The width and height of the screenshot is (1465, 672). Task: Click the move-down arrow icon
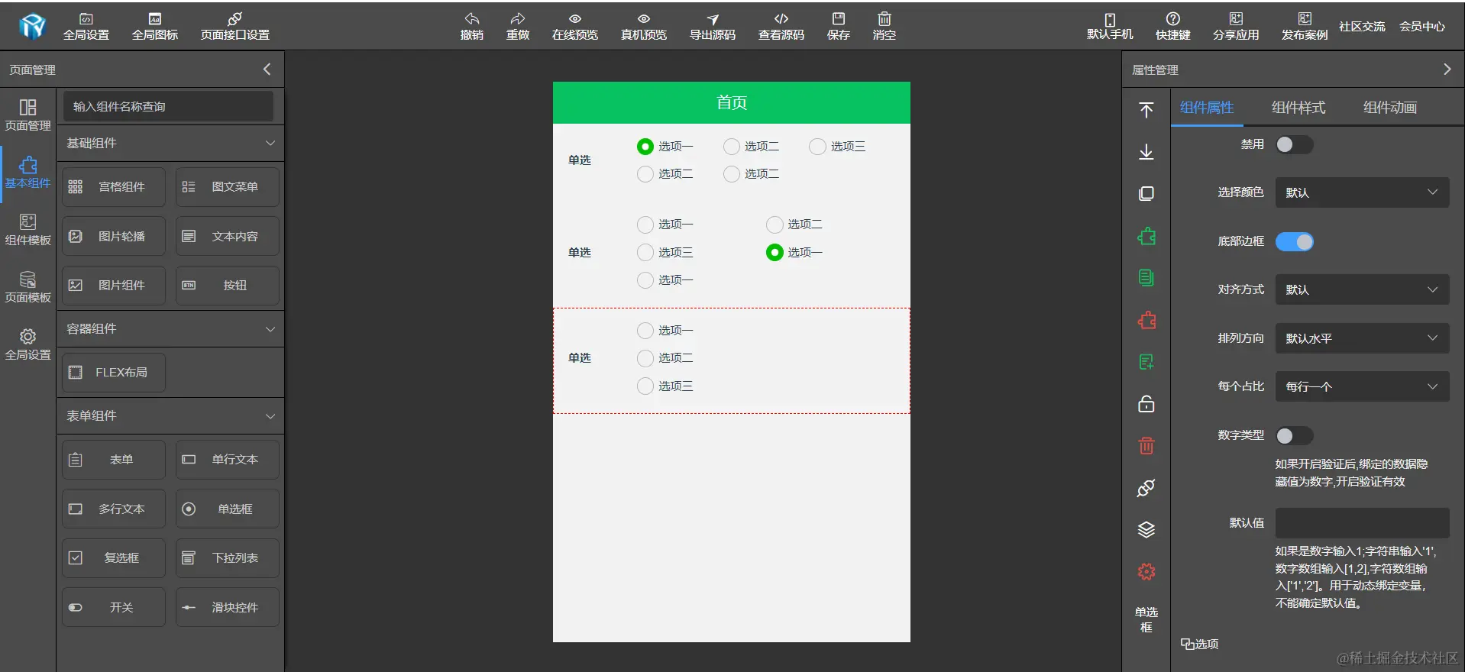[x=1146, y=152]
